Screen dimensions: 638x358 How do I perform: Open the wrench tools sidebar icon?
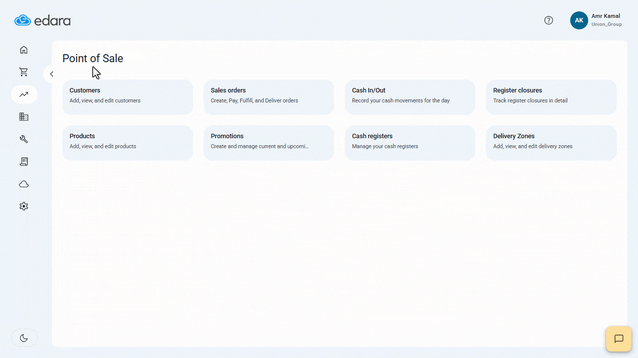click(23, 139)
